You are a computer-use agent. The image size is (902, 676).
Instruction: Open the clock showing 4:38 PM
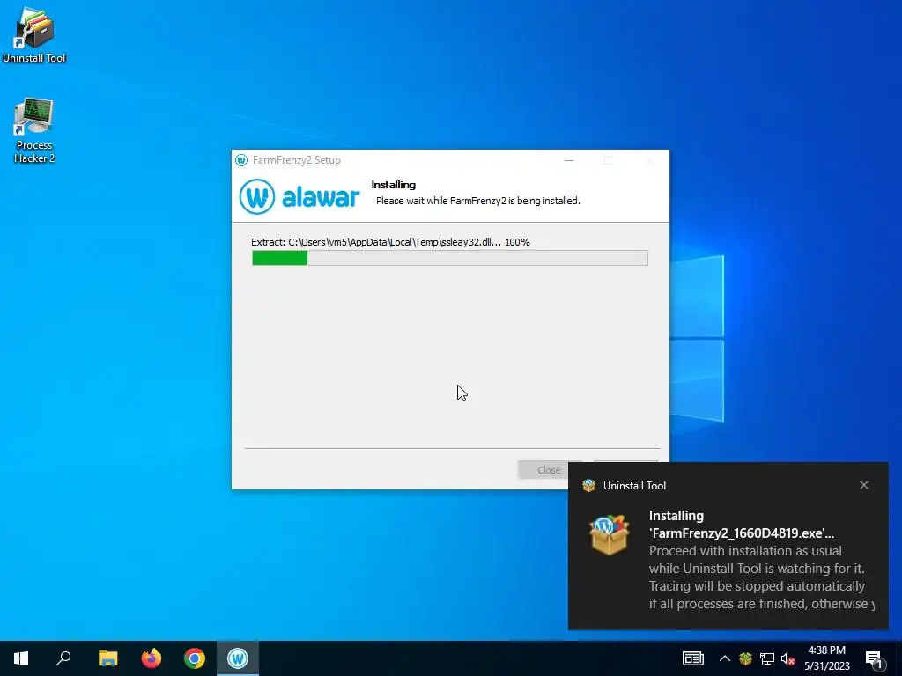826,658
